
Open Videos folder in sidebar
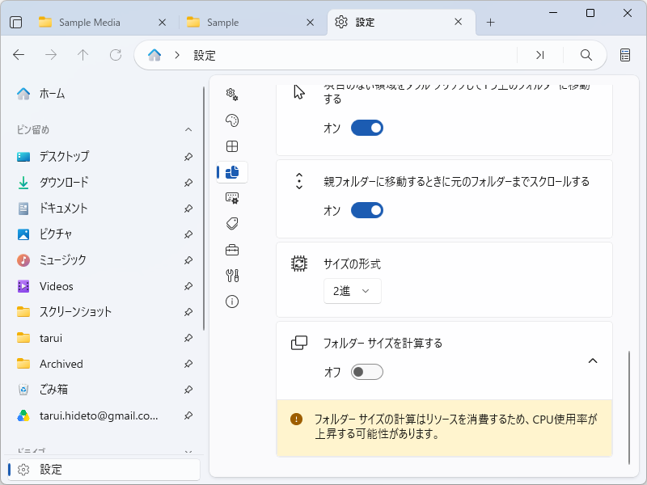point(104,286)
